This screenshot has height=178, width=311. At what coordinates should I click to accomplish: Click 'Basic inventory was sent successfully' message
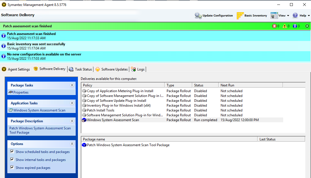(x=36, y=44)
